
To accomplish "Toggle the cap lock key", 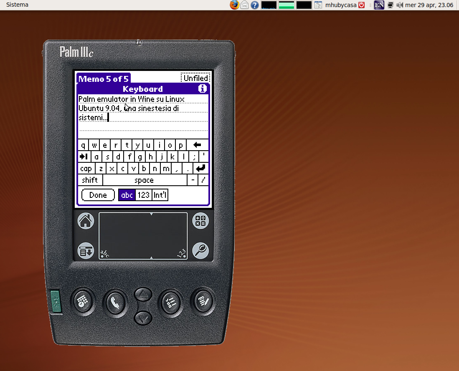I will [x=86, y=168].
